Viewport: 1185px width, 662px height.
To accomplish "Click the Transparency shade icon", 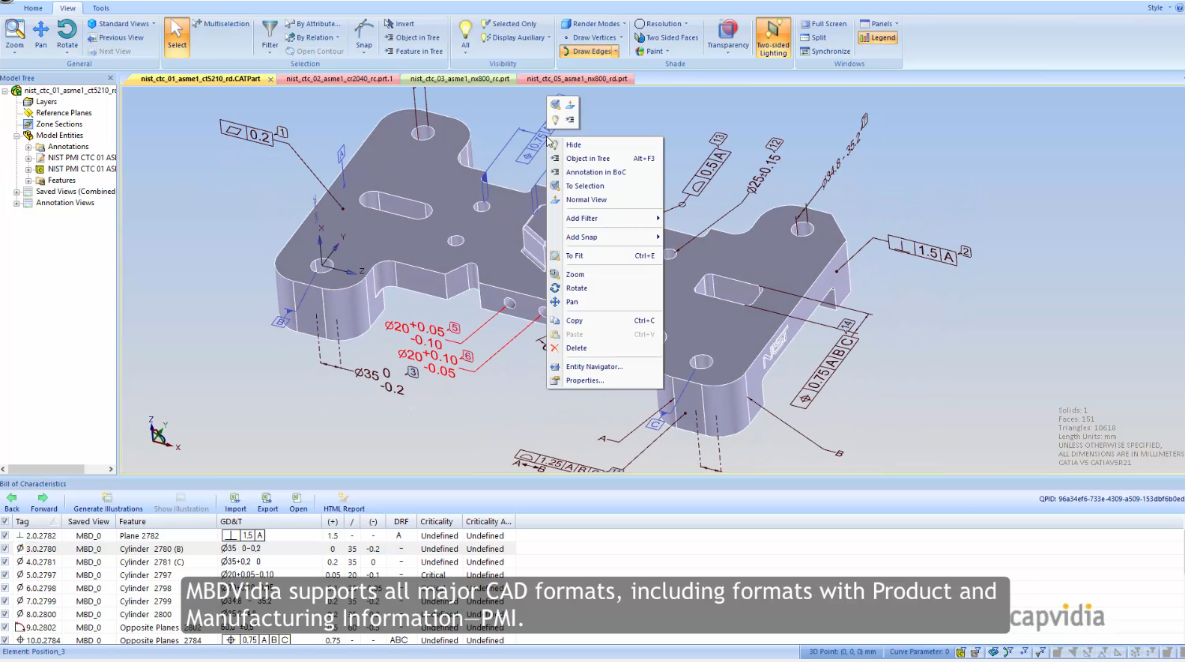I will pyautogui.click(x=727, y=34).
